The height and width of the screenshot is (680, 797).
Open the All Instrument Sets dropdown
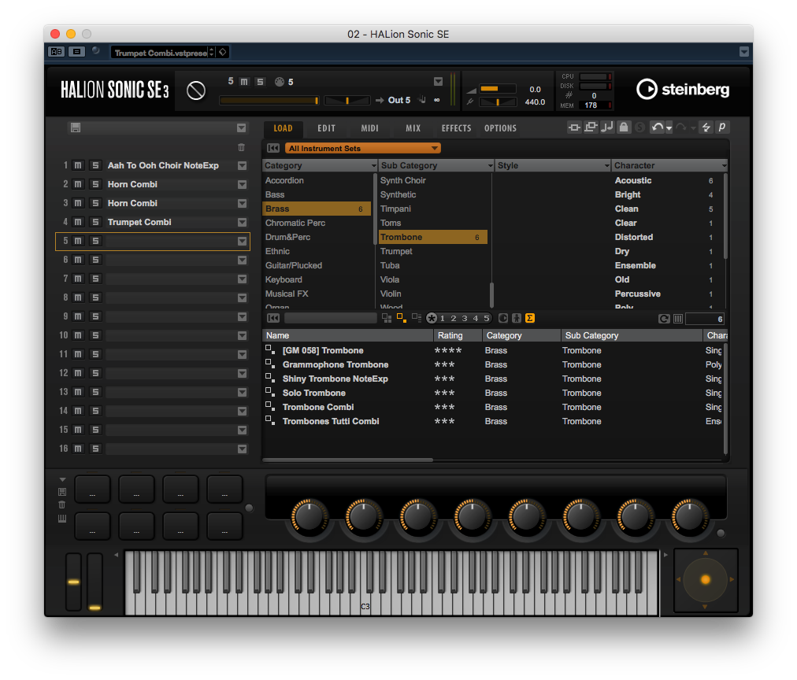[x=362, y=148]
